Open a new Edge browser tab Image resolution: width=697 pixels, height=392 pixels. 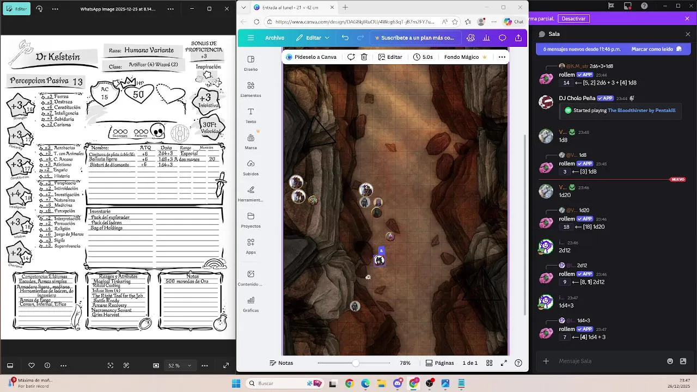coord(345,7)
